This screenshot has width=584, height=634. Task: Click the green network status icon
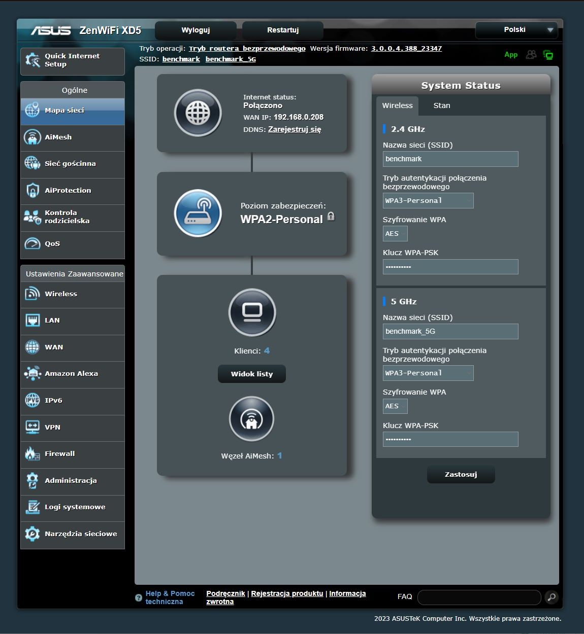click(x=548, y=55)
